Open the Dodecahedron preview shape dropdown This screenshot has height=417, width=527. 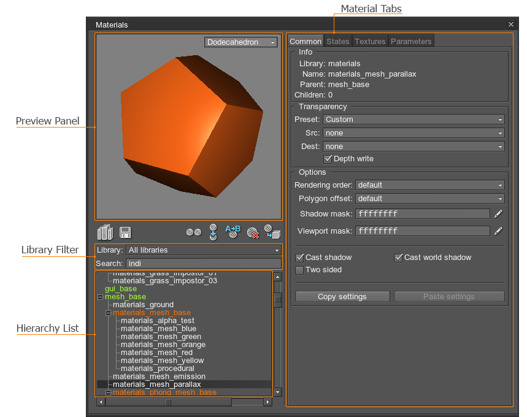[240, 42]
